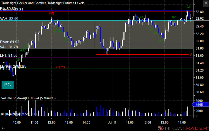The image size is (209, 131).
Task: Click the 81.80 price axis label
Action: tap(200, 48)
